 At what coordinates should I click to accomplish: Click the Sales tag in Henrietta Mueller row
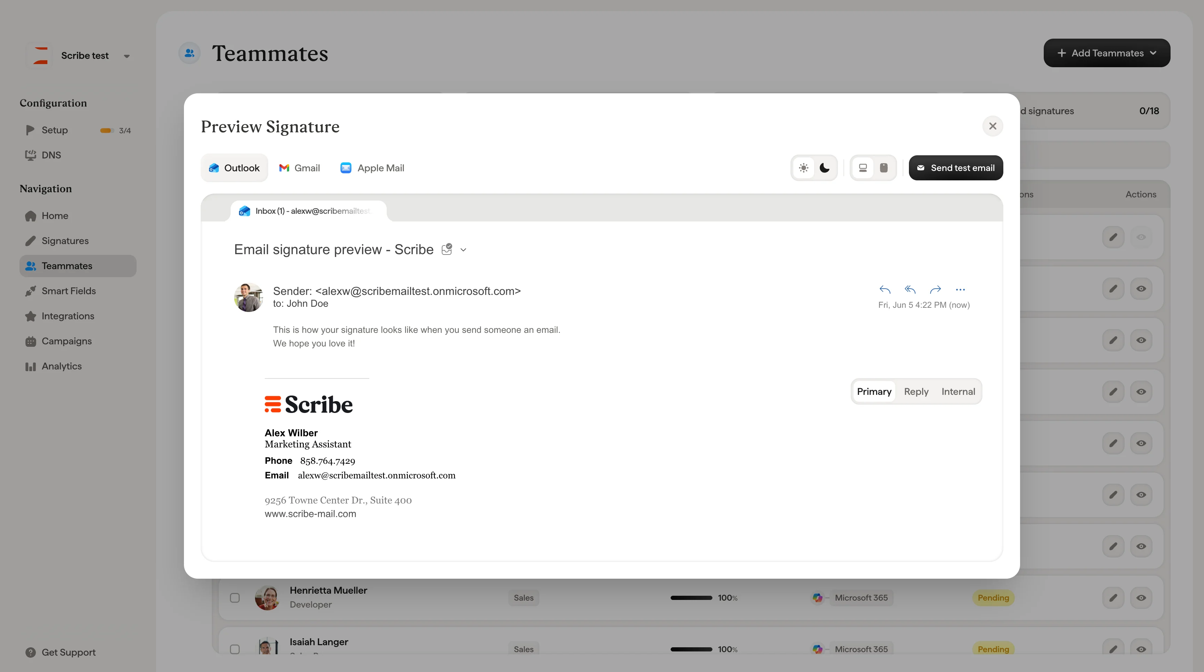524,598
